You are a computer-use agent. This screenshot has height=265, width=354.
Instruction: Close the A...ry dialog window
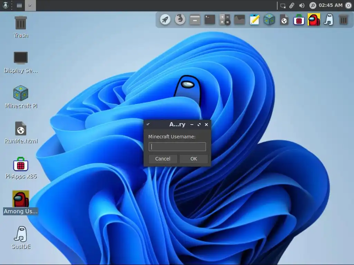(206, 125)
